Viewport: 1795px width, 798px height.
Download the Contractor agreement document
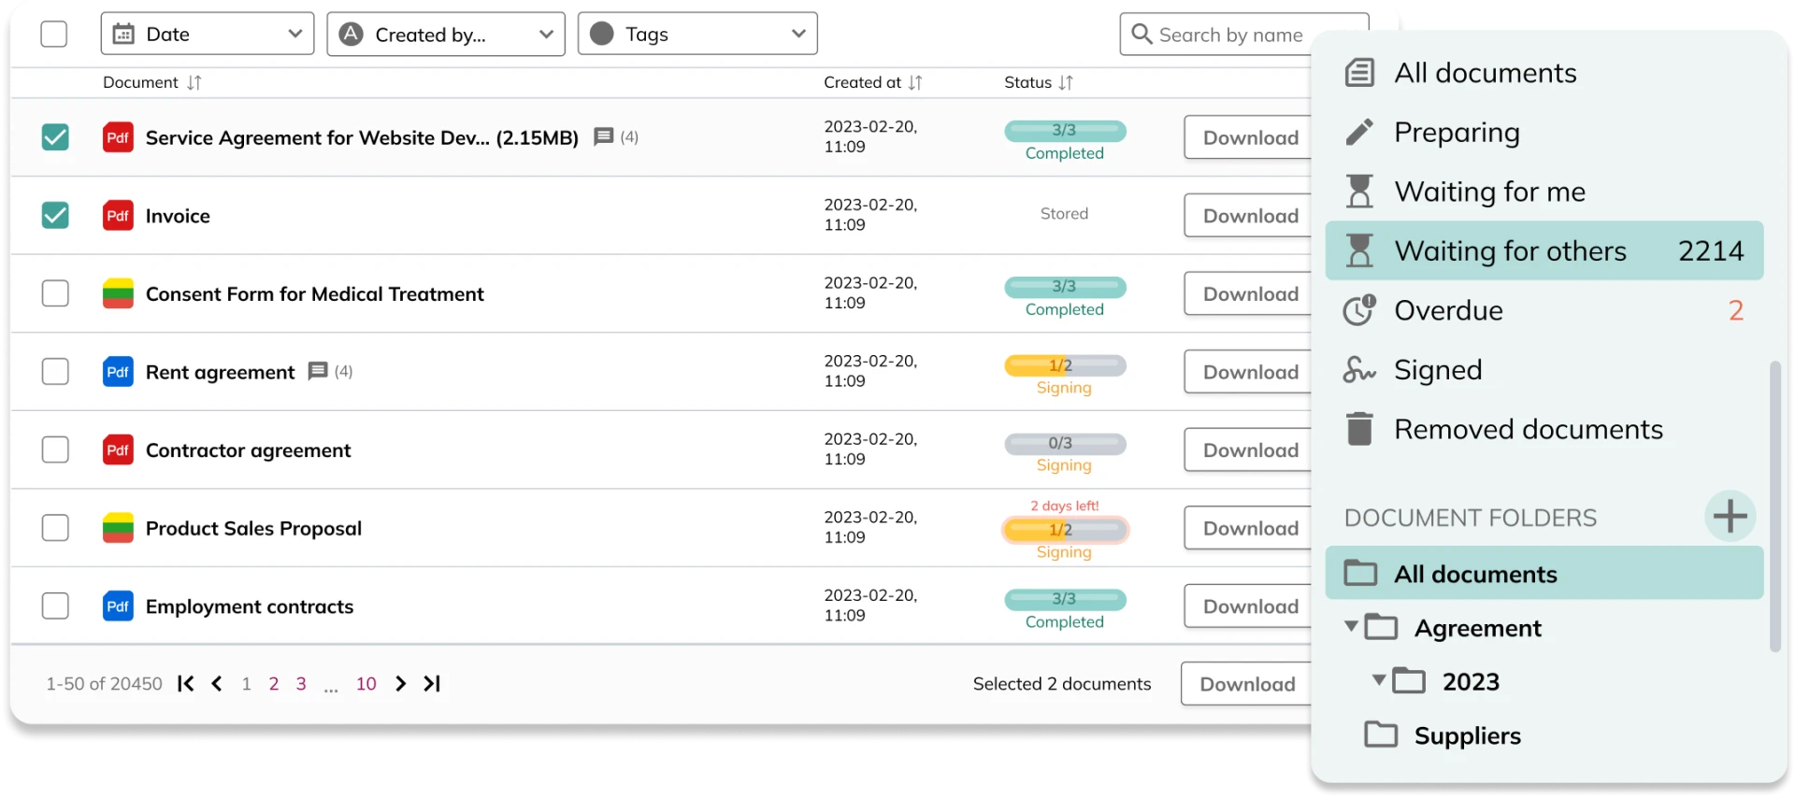(1249, 449)
